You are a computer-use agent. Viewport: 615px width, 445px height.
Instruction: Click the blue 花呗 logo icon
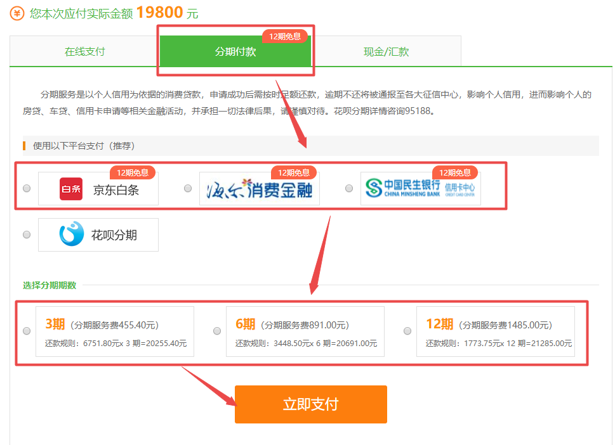(71, 235)
